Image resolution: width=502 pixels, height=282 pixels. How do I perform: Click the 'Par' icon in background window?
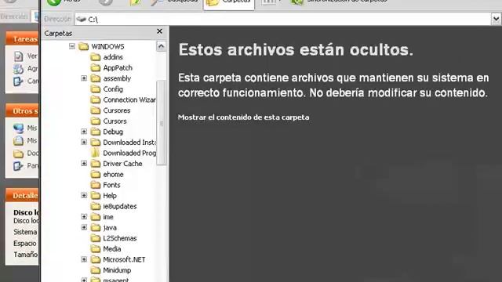tap(18, 166)
